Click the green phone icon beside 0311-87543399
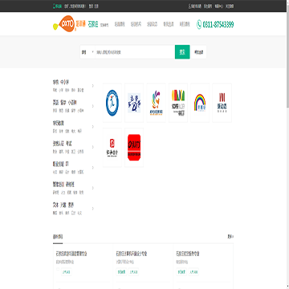Viewport: 289px width, 289px height. [x=199, y=25]
